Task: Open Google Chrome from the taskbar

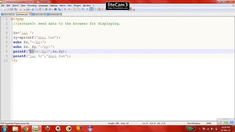Action: pyautogui.click(x=26, y=129)
